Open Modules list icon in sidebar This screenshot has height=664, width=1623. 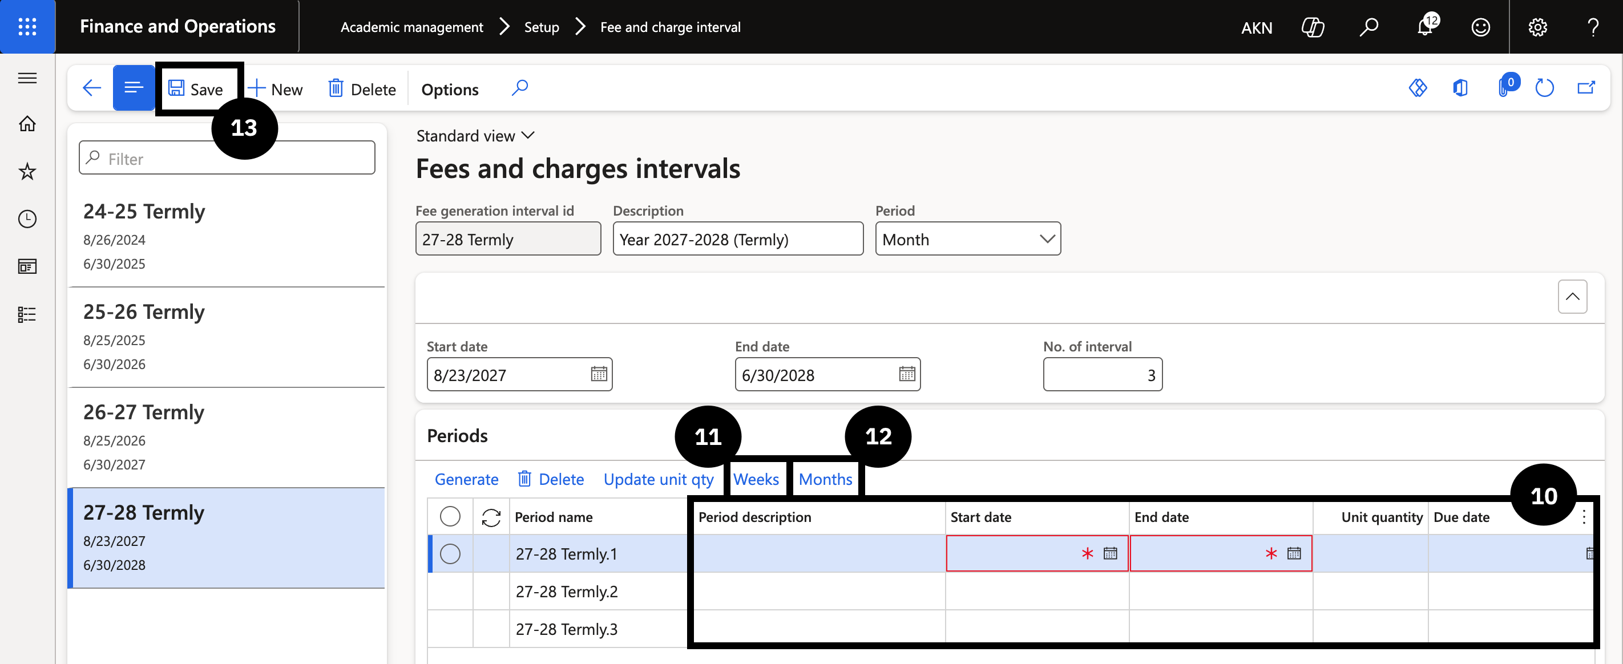coord(27,314)
